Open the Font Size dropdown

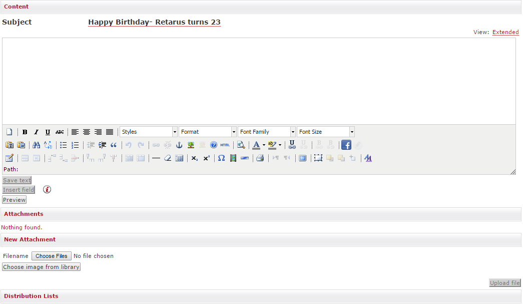tap(325, 132)
